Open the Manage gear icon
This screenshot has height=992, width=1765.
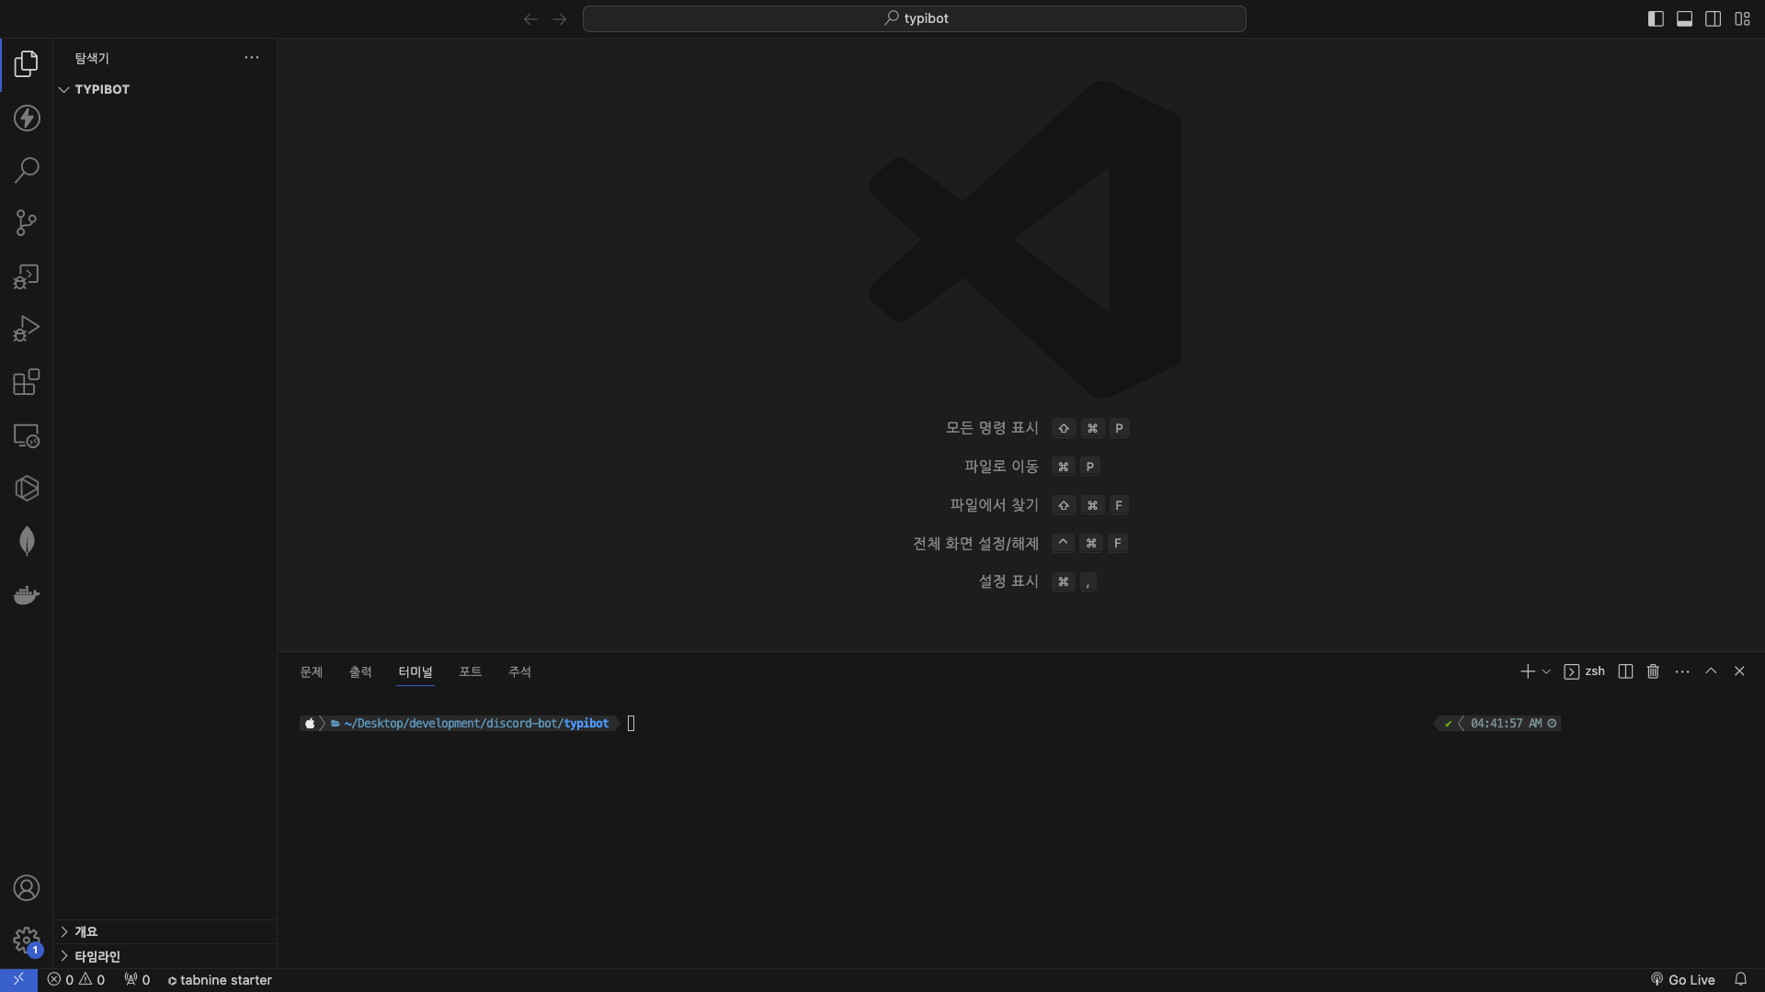27,941
